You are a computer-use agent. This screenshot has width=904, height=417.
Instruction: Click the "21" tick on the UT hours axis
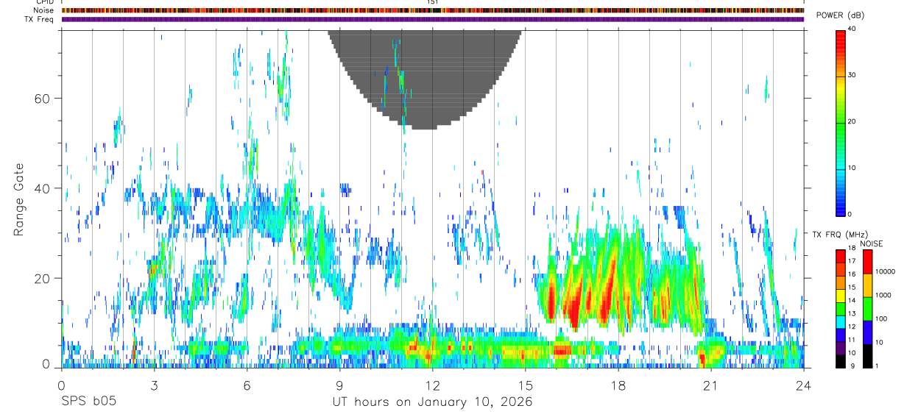coord(711,385)
